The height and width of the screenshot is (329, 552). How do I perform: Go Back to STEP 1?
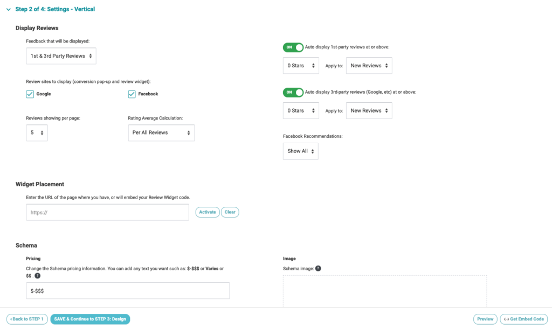[x=27, y=319]
